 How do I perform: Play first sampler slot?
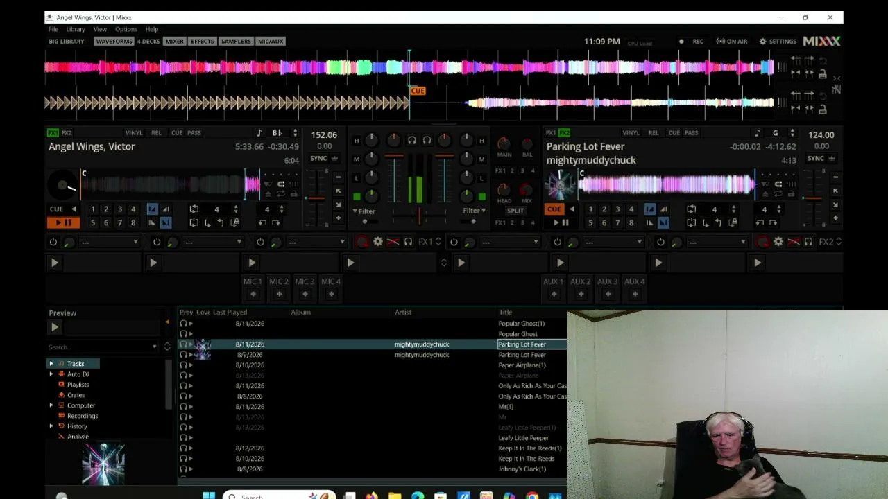click(55, 263)
